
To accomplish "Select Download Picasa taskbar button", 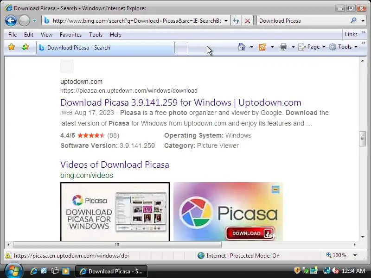I will coord(111,271).
